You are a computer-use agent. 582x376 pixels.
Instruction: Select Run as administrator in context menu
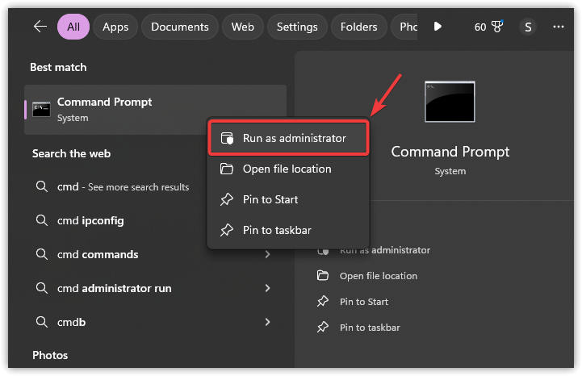coord(288,138)
